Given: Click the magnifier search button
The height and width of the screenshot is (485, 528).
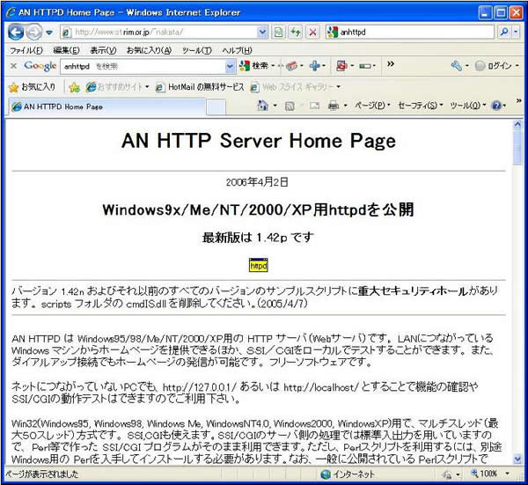Looking at the screenshot, I should point(504,32).
